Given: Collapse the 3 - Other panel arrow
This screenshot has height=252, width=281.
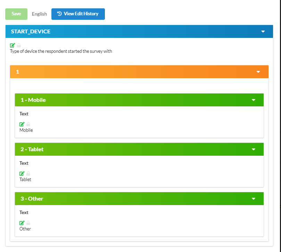Looking at the screenshot, I should pos(253,199).
